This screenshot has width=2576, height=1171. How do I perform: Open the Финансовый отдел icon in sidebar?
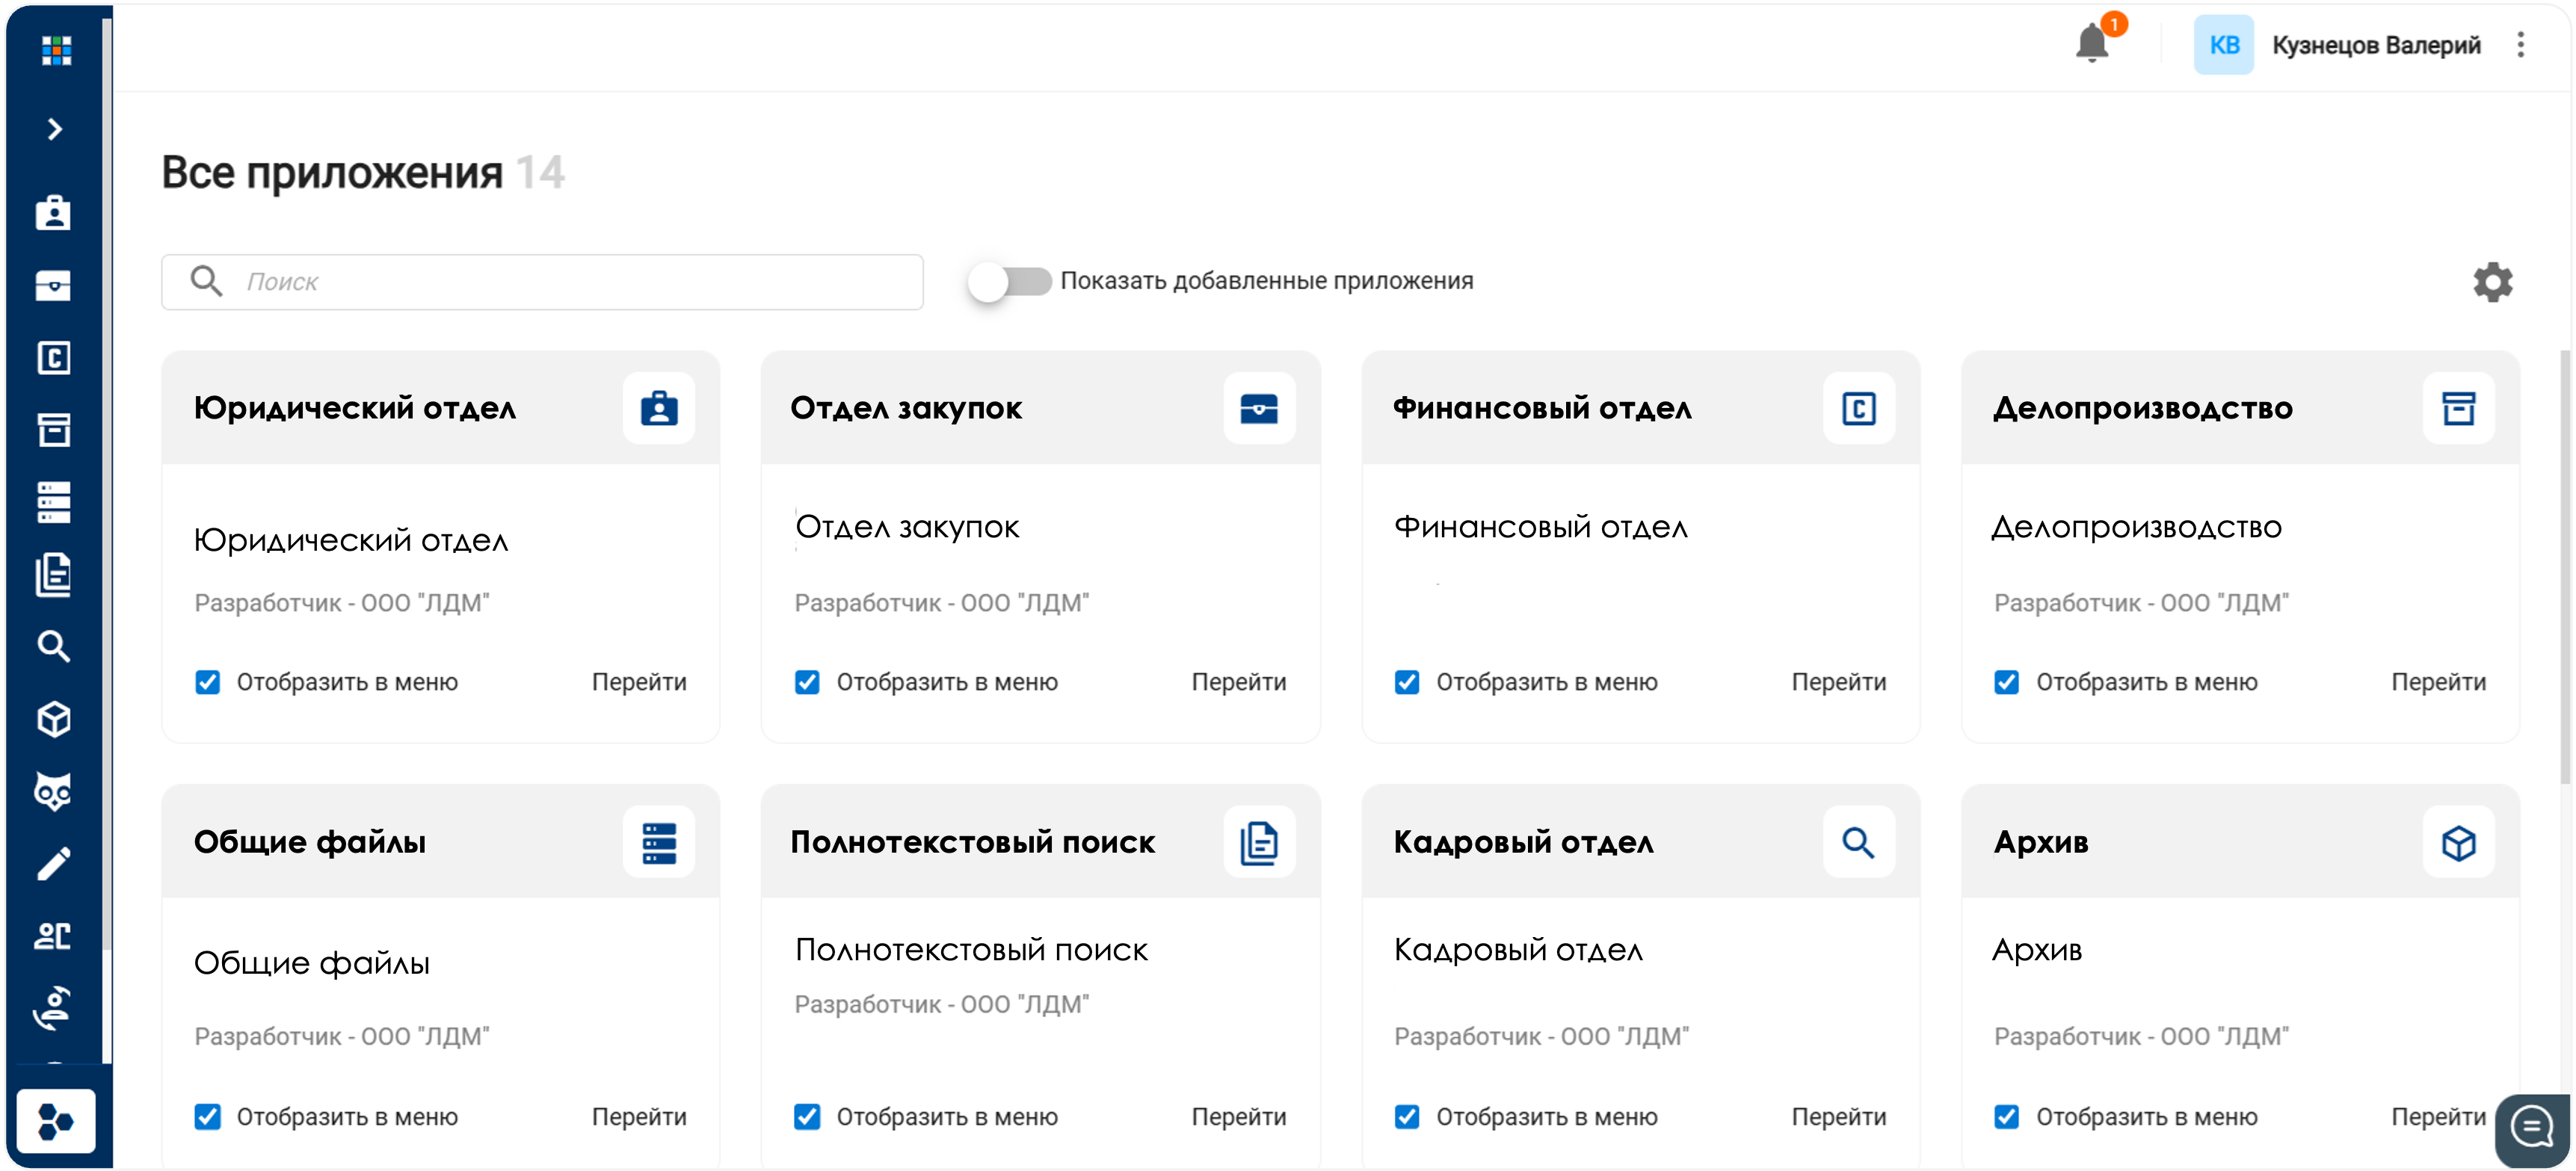[54, 357]
